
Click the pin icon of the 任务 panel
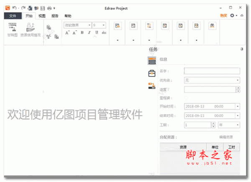(242, 49)
